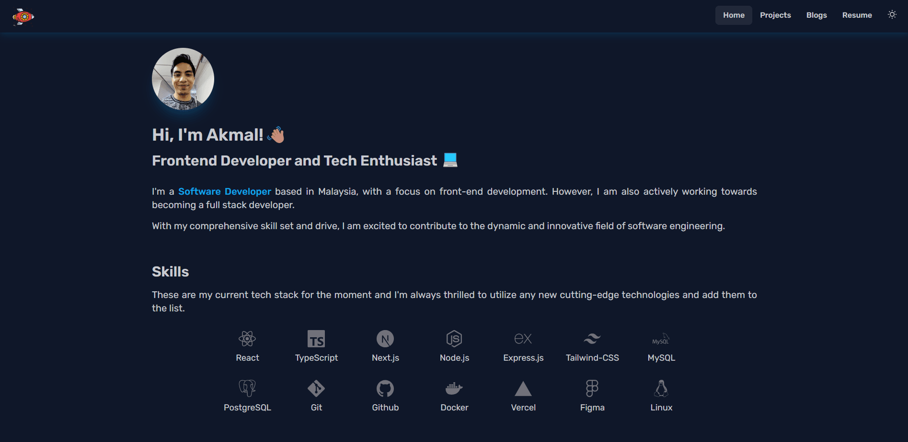
Task: Click the rocket logo in the navbar
Action: click(23, 17)
